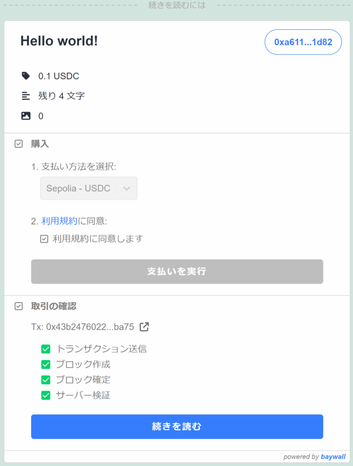Click green check beside ブロック作成
This screenshot has height=466, width=353.
click(x=46, y=365)
